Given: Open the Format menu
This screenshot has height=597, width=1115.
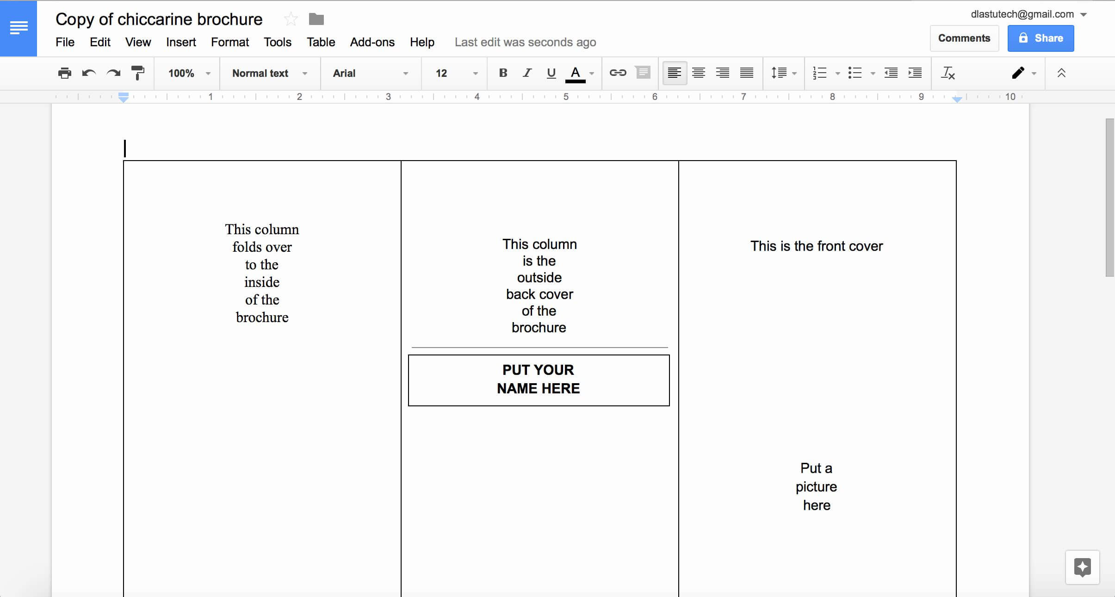Looking at the screenshot, I should pos(230,42).
